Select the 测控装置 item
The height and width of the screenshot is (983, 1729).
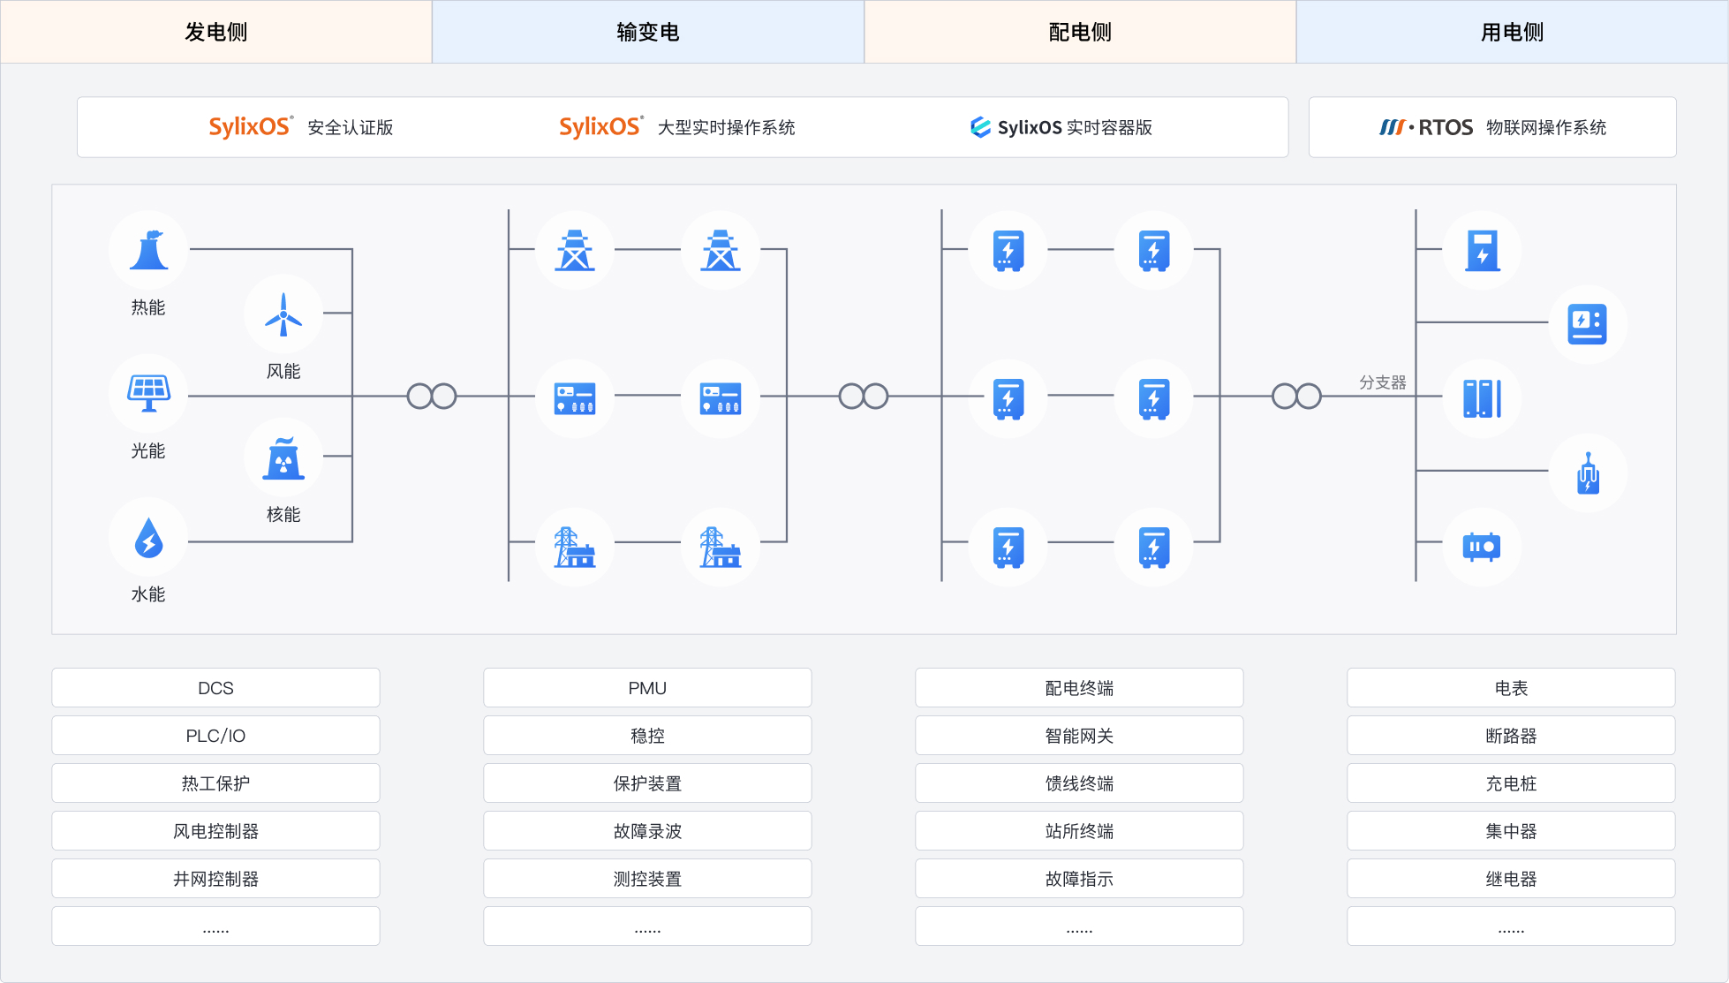[647, 879]
